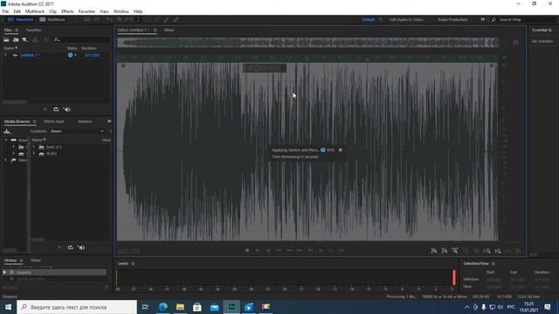Open Microsoft Store from taskbar
Screen dimensions: 559x314
[x=197, y=307]
